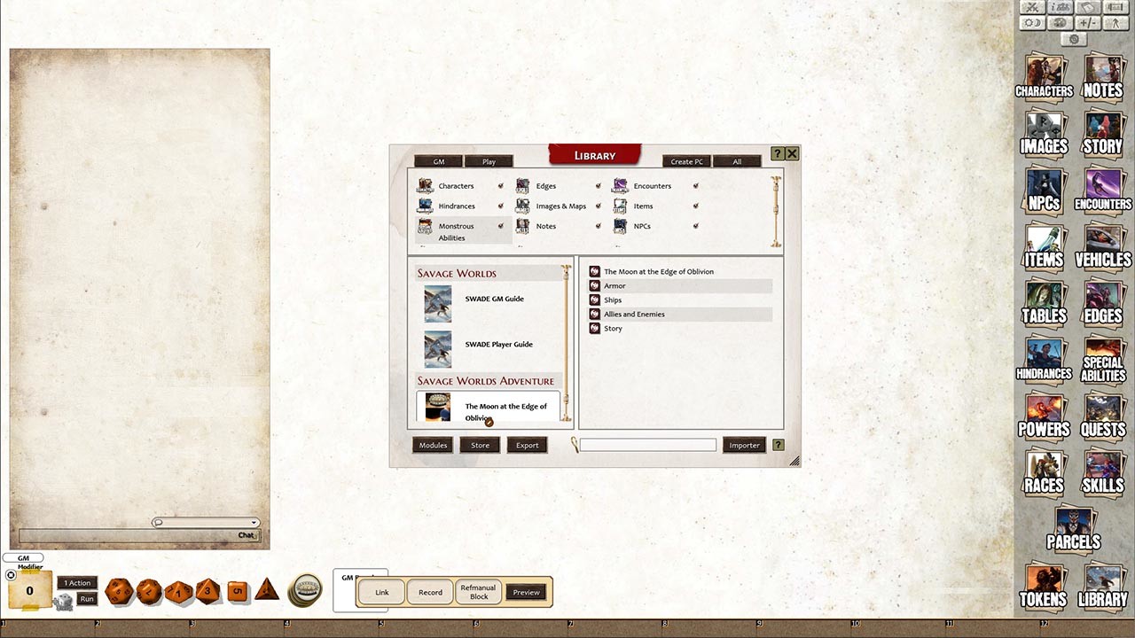This screenshot has height=638, width=1135.
Task: Toggle the checkmark beside Images & Maps
Action: coord(599,206)
